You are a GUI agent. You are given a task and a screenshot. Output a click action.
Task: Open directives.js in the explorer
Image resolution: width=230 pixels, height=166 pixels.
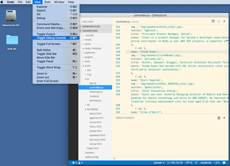click(x=95, y=92)
